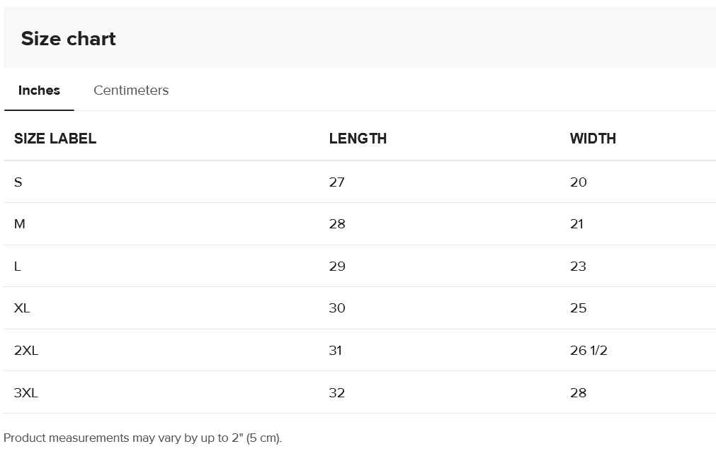The image size is (716, 468).
Task: Select the S size label row
Action: pyautogui.click(x=18, y=182)
